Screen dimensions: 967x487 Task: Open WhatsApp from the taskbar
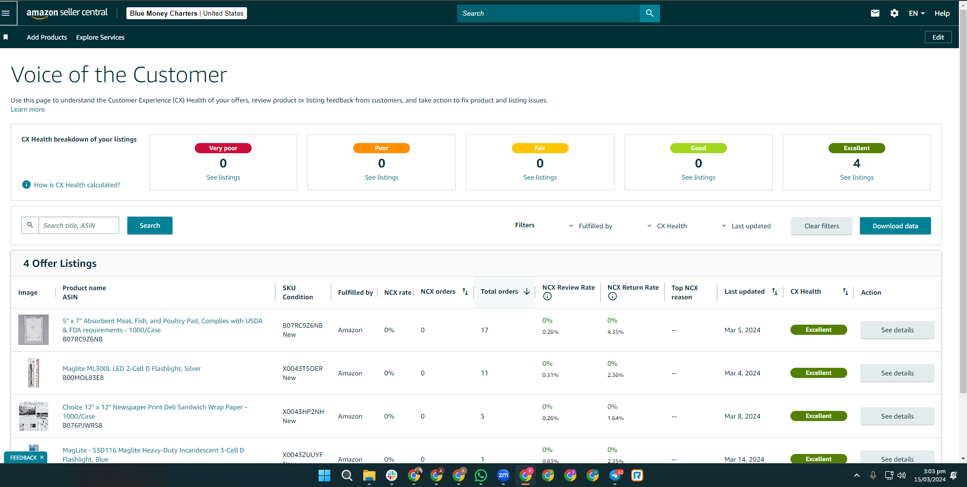pyautogui.click(x=481, y=475)
